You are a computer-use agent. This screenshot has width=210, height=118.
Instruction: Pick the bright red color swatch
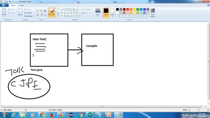[128, 10]
